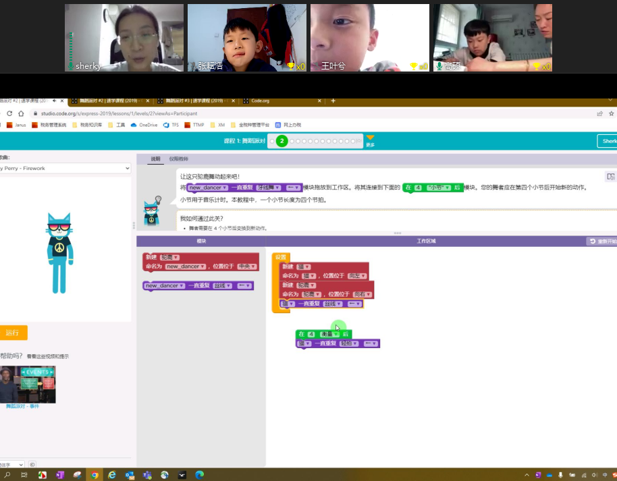Launch Internet Explorer from the taskbar
The width and height of the screenshot is (617, 481).
pyautogui.click(x=112, y=475)
